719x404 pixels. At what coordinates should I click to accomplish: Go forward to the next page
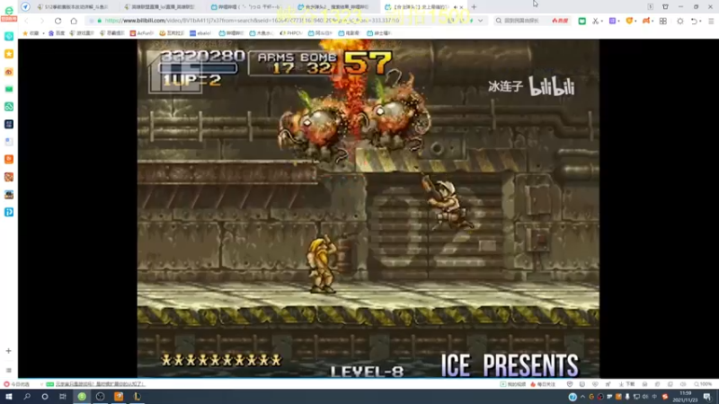(41, 21)
